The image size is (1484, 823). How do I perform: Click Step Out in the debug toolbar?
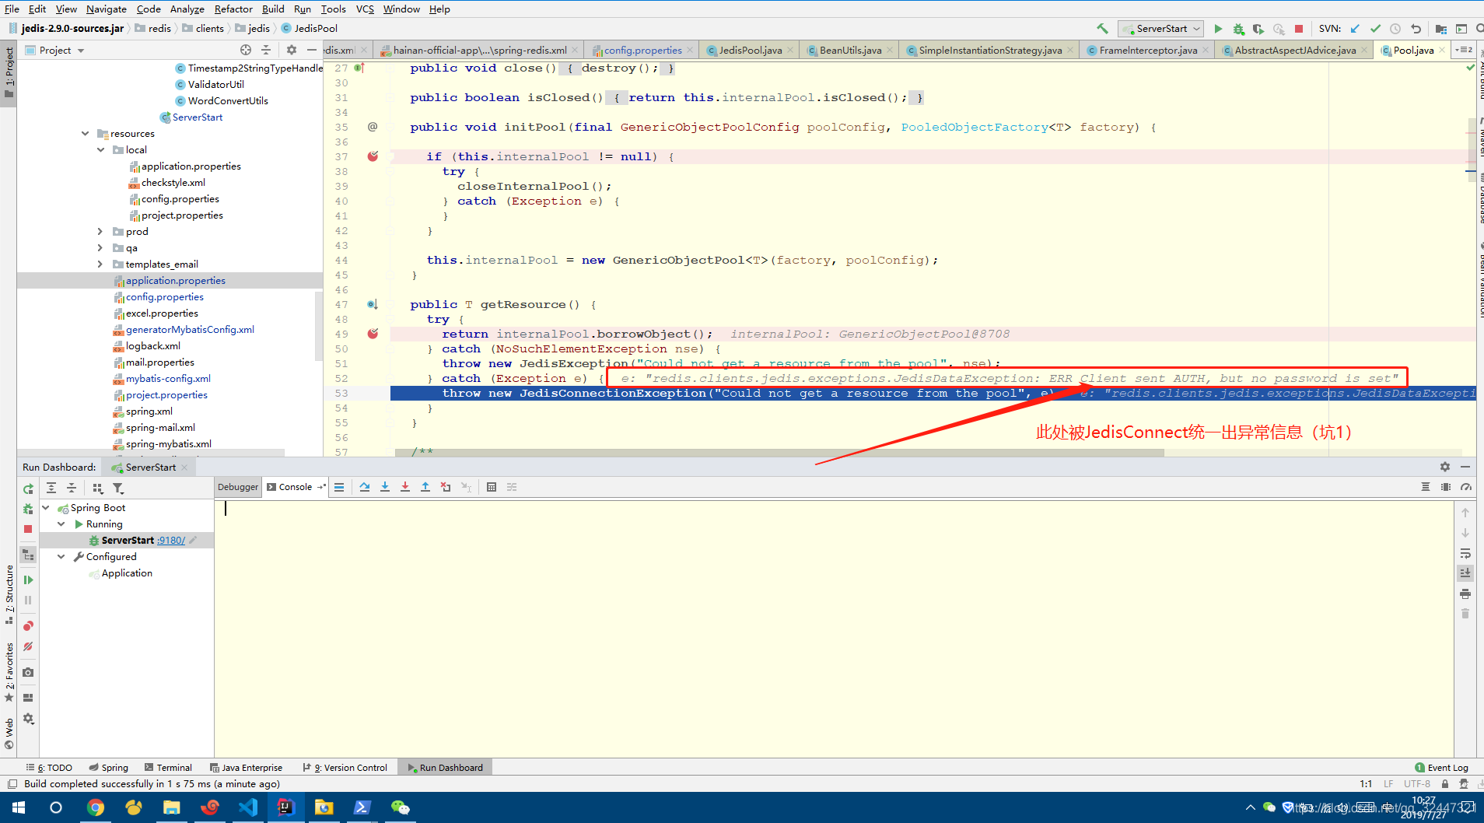click(425, 487)
